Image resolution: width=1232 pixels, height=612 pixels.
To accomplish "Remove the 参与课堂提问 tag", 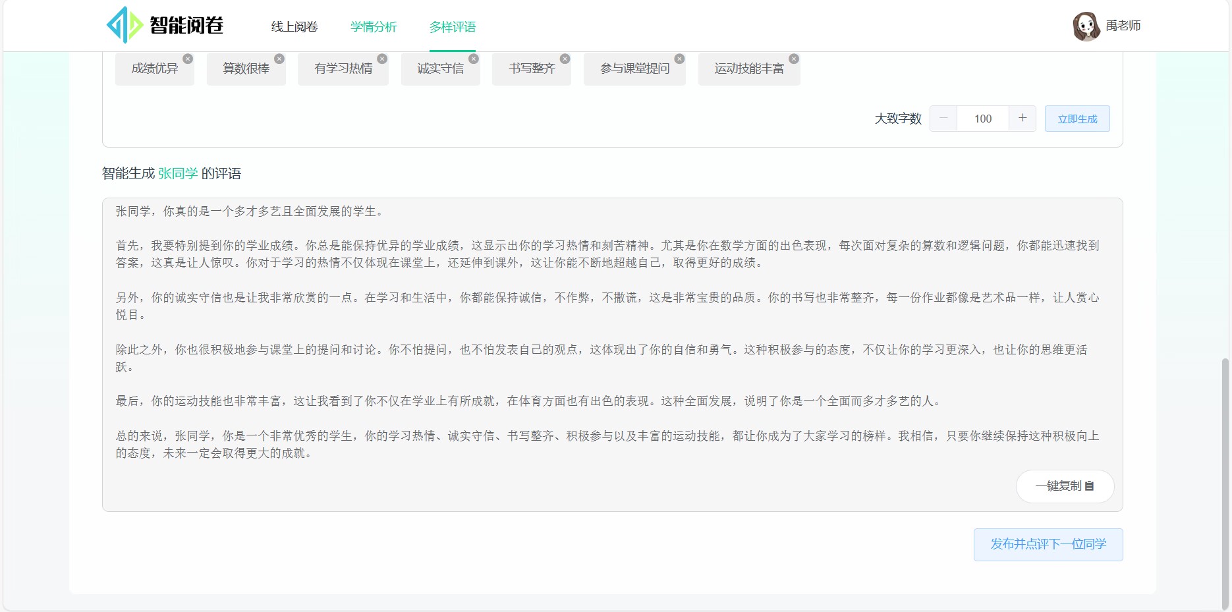I will click(680, 58).
